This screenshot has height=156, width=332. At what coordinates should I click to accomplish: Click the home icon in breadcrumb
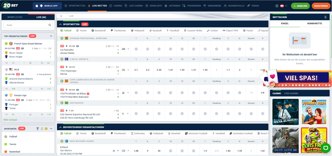point(61,16)
